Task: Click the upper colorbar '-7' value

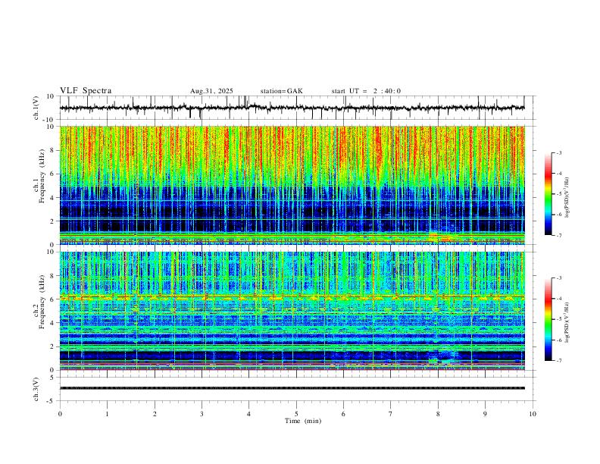Action: tap(558, 235)
